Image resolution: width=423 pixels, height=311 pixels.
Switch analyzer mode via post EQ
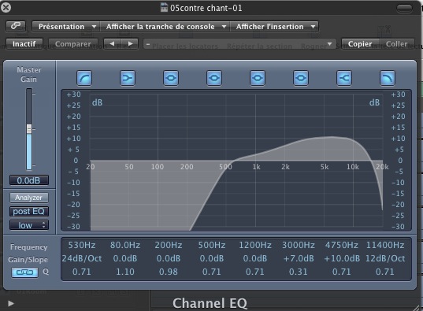coord(29,211)
